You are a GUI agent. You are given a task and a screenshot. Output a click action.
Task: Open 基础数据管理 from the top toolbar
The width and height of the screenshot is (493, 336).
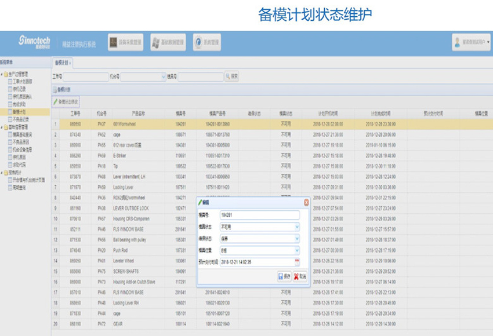pyautogui.click(x=168, y=42)
